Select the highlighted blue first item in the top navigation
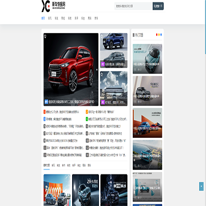Viewport: 206px width, 206px height. tap(43, 18)
